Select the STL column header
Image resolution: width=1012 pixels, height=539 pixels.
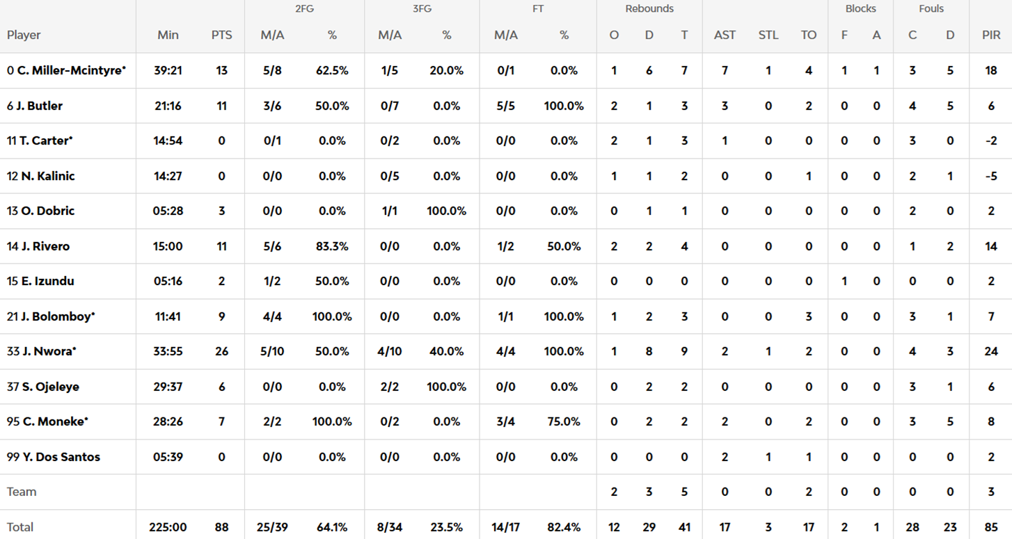coord(768,35)
